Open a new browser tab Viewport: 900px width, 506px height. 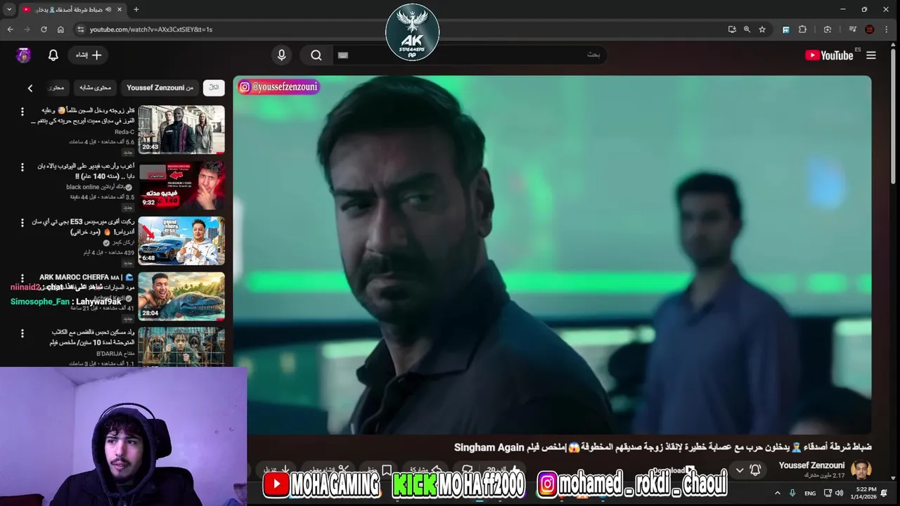point(136,10)
